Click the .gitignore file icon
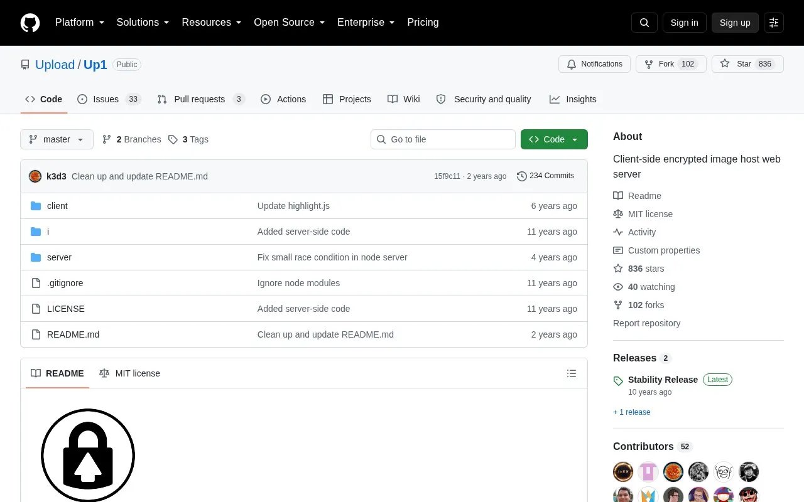804x502 pixels. point(36,283)
